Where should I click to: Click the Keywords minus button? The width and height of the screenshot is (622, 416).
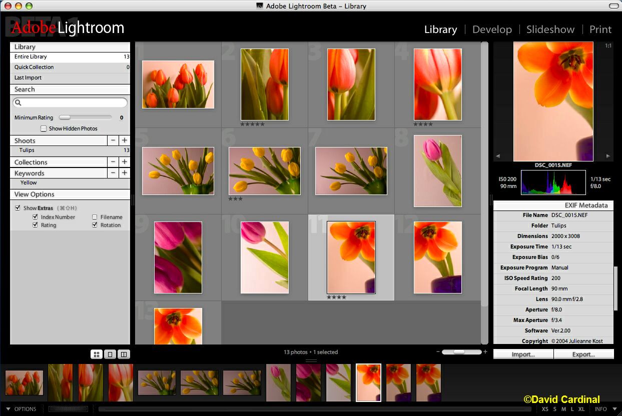click(114, 173)
